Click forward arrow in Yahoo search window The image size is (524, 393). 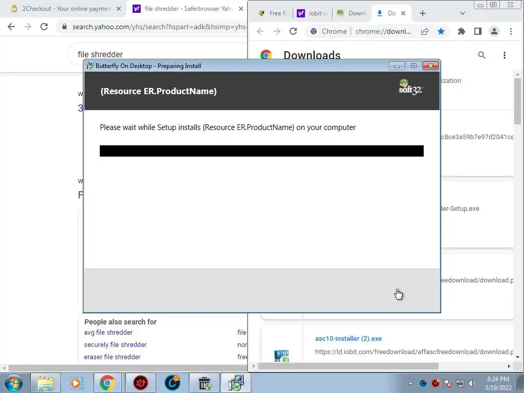tap(28, 27)
